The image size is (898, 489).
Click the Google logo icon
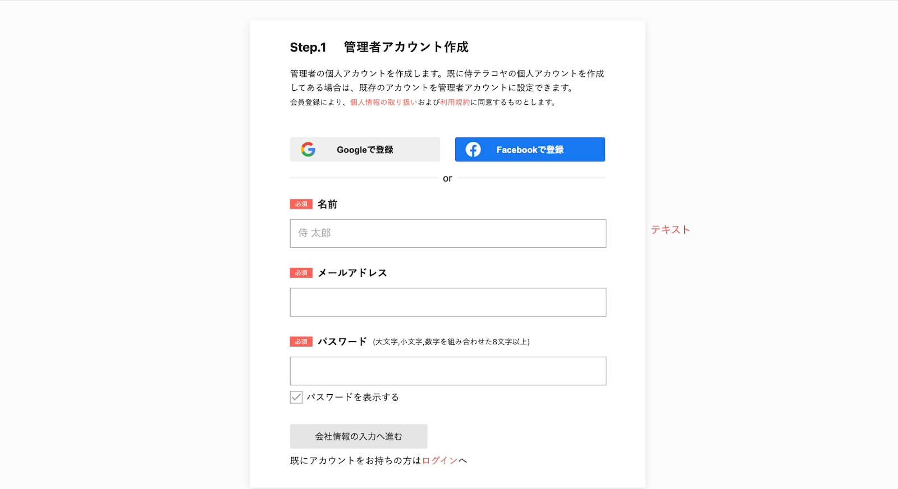tap(308, 149)
